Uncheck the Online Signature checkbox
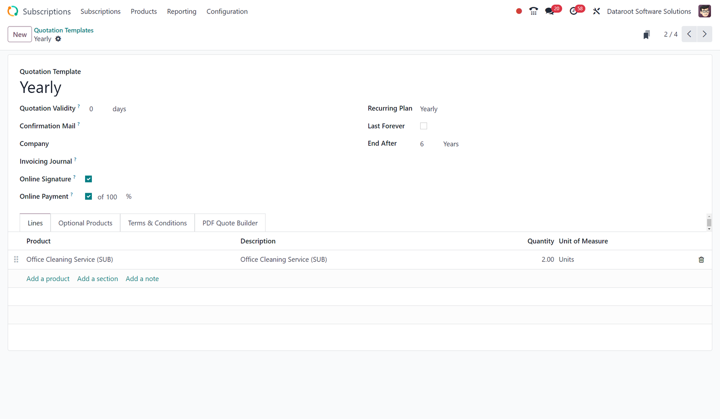Screen dimensions: 720x419 [89, 179]
